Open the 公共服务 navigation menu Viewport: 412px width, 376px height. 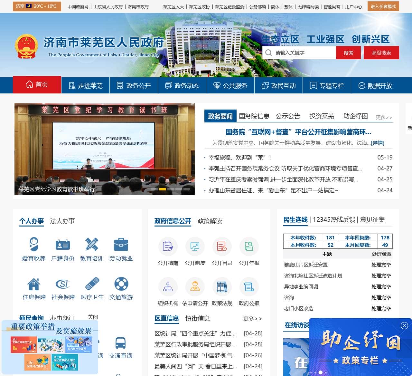tap(230, 86)
